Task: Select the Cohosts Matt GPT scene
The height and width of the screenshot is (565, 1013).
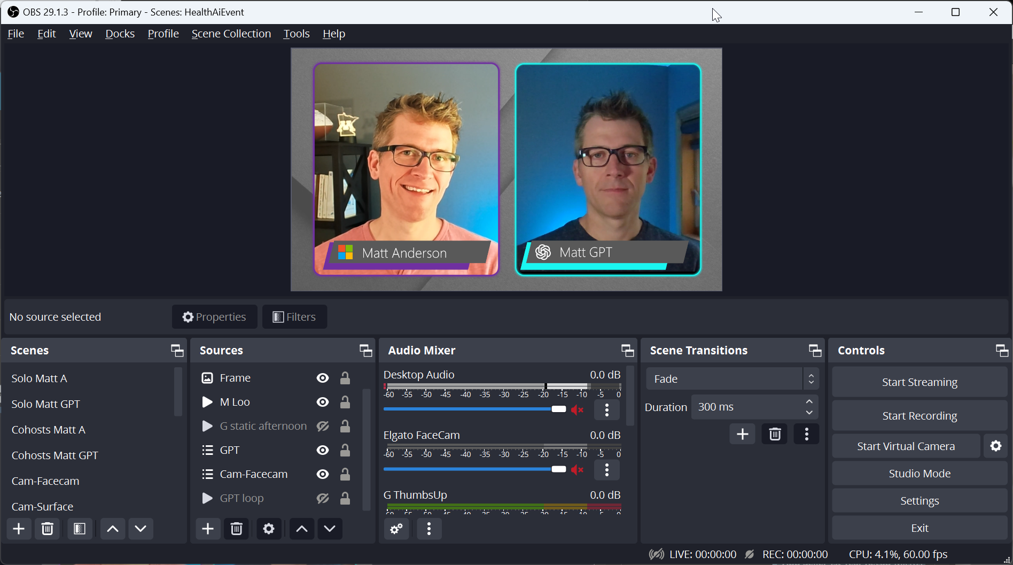Action: click(x=54, y=455)
